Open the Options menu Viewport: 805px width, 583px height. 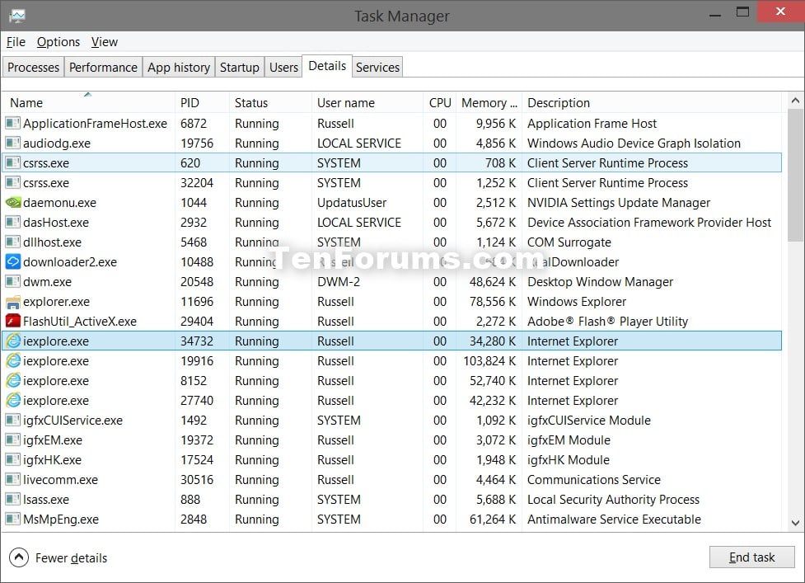click(58, 41)
